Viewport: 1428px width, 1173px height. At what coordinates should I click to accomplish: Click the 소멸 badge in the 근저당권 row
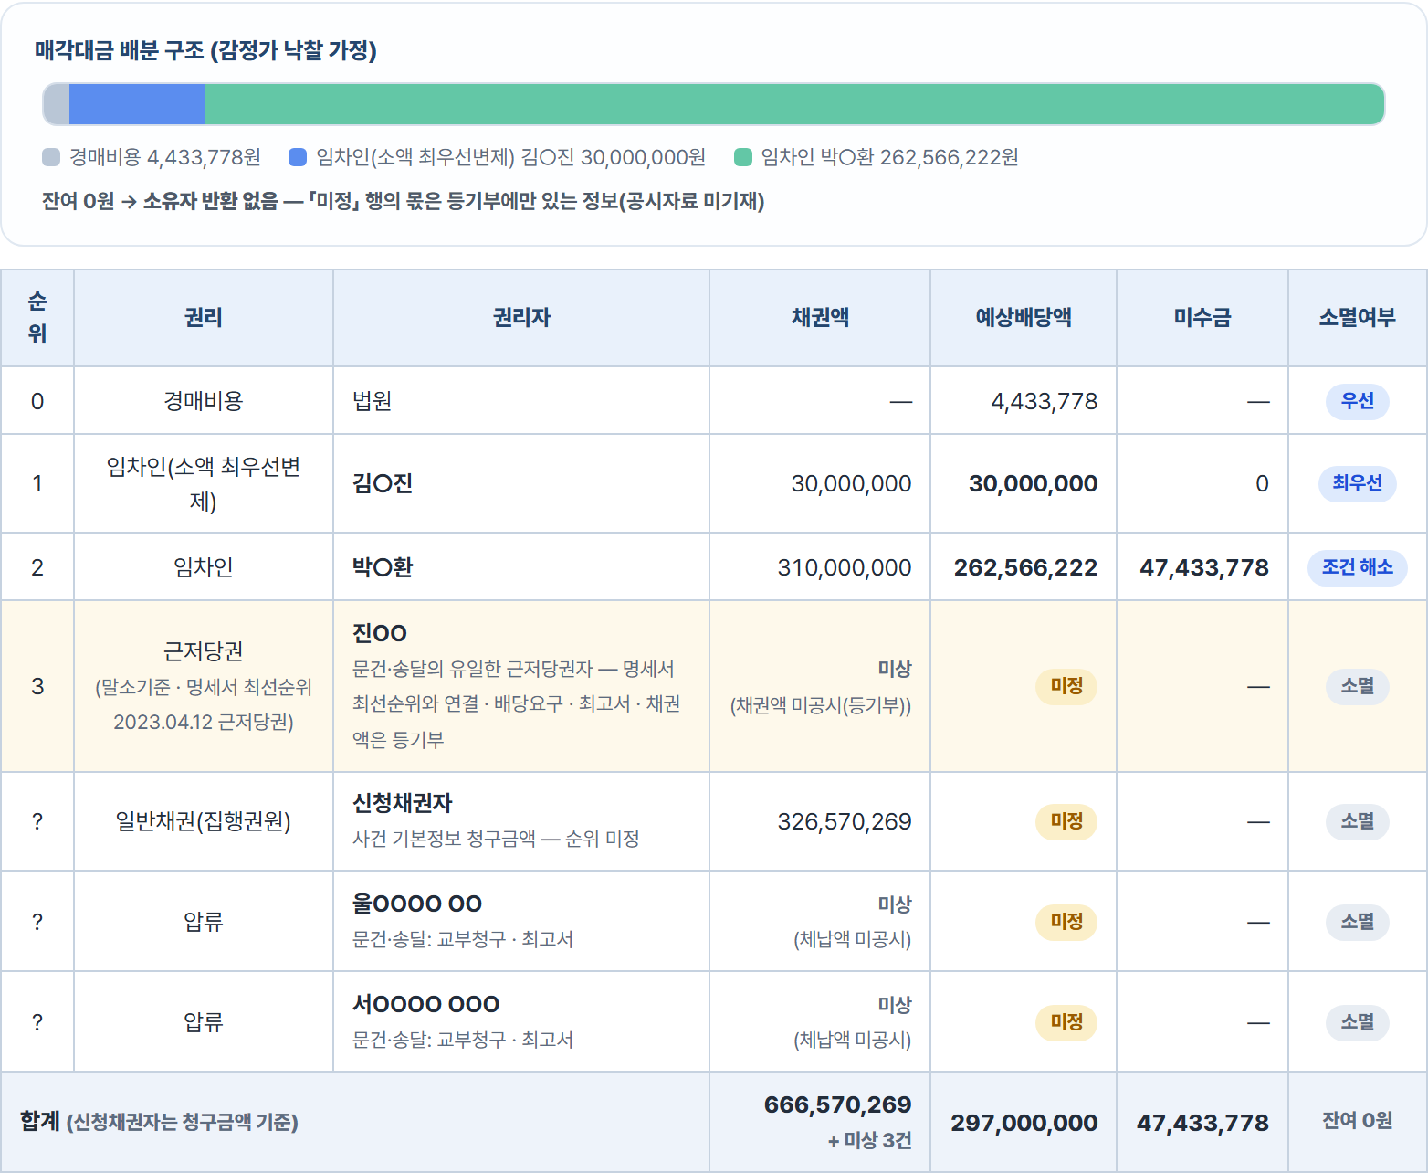coord(1358,686)
